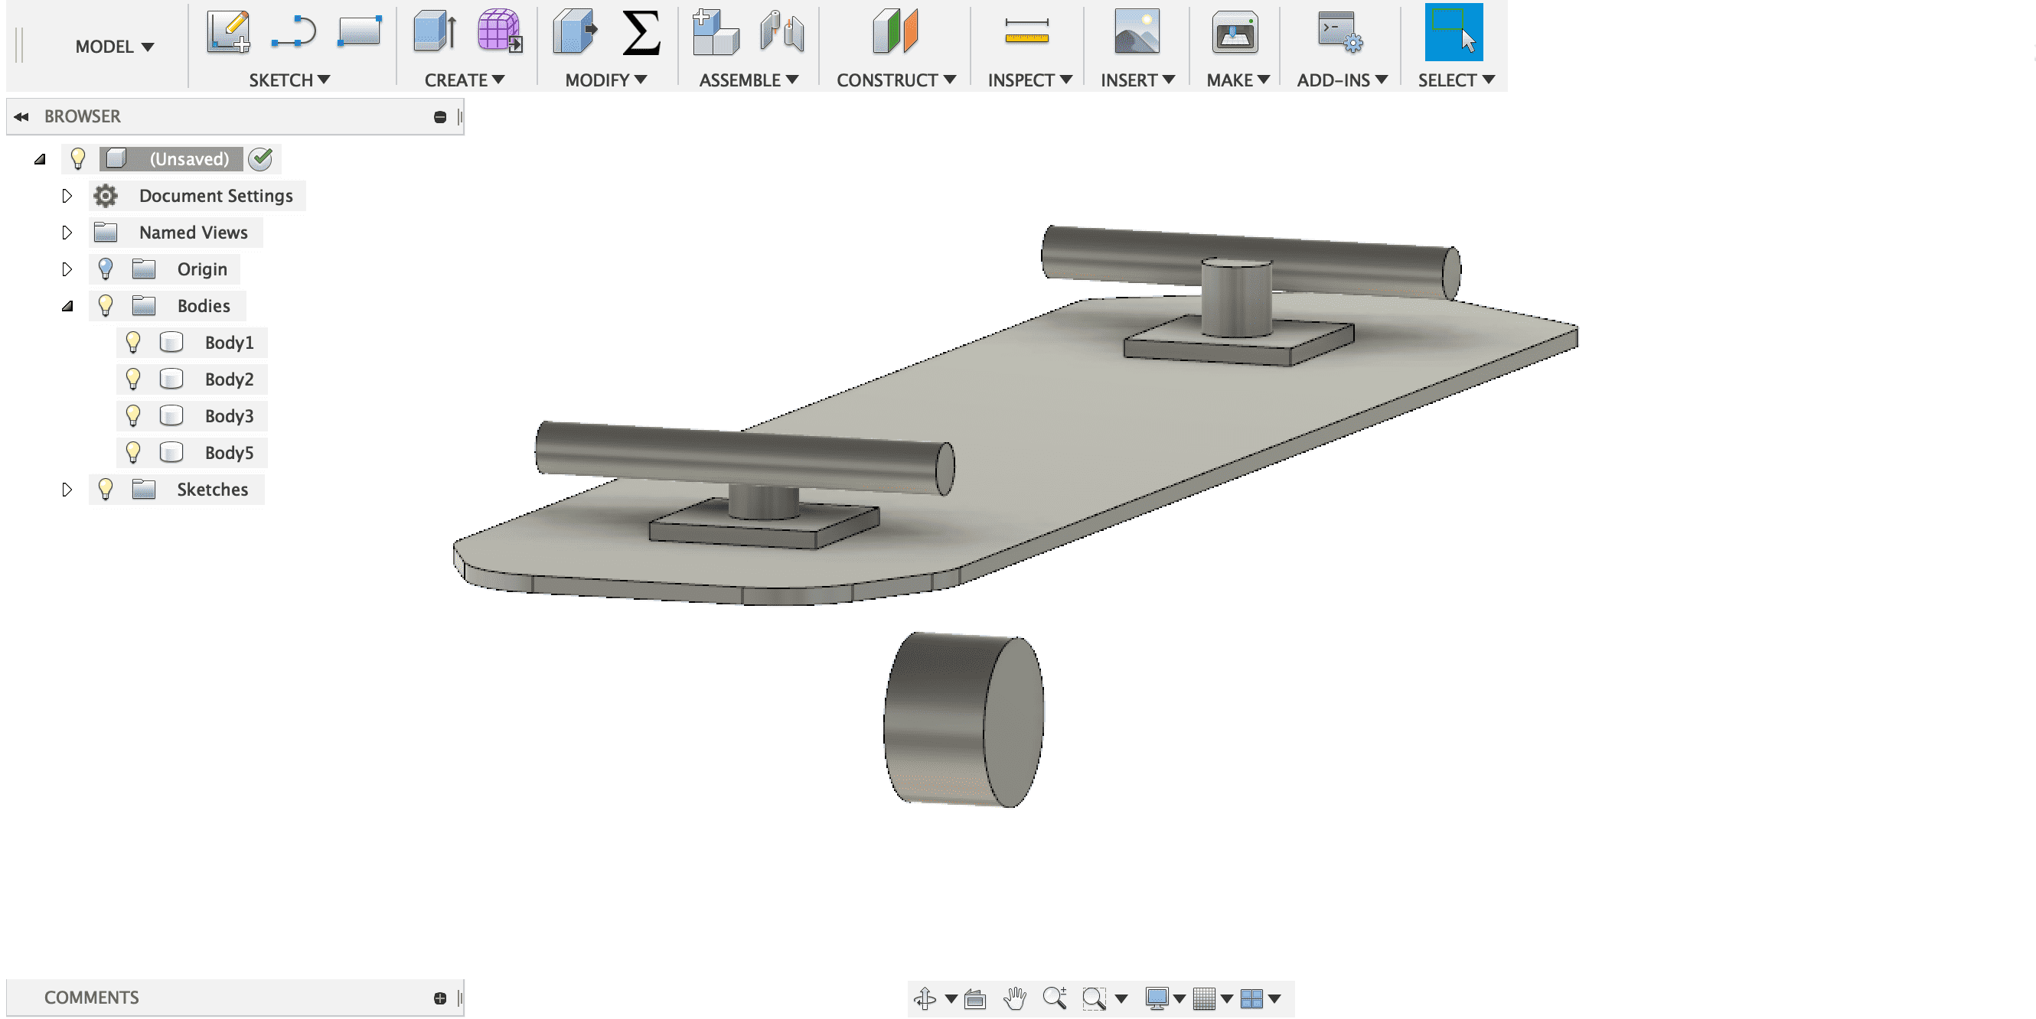Image resolution: width=2036 pixels, height=1019 pixels.
Task: Click the Create Sketch icon
Action: (x=227, y=31)
